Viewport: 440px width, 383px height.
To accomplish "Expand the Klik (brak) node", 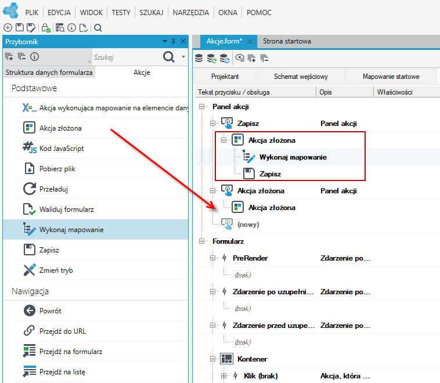I will point(223,375).
